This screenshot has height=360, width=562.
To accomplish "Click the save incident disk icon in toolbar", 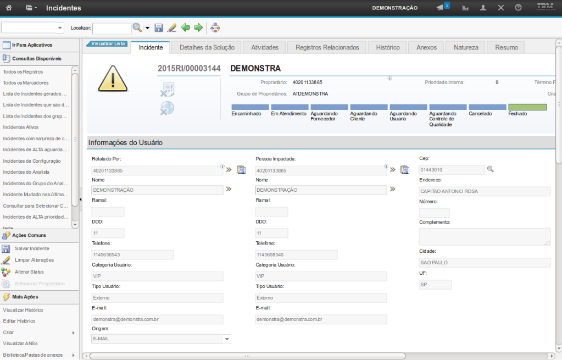I will click(x=159, y=27).
